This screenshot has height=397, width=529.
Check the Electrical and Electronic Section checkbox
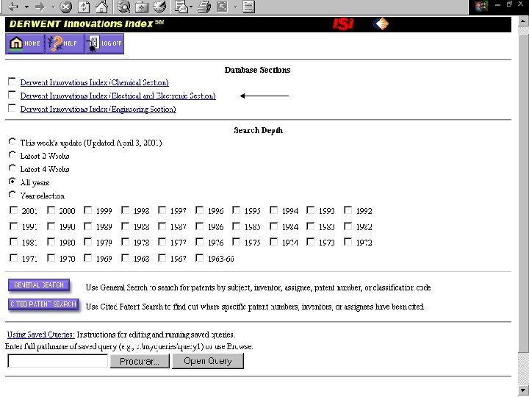coord(12,95)
